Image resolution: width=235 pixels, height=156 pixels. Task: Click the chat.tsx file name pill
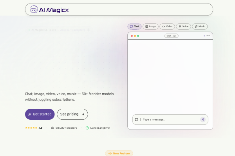pos(171,36)
